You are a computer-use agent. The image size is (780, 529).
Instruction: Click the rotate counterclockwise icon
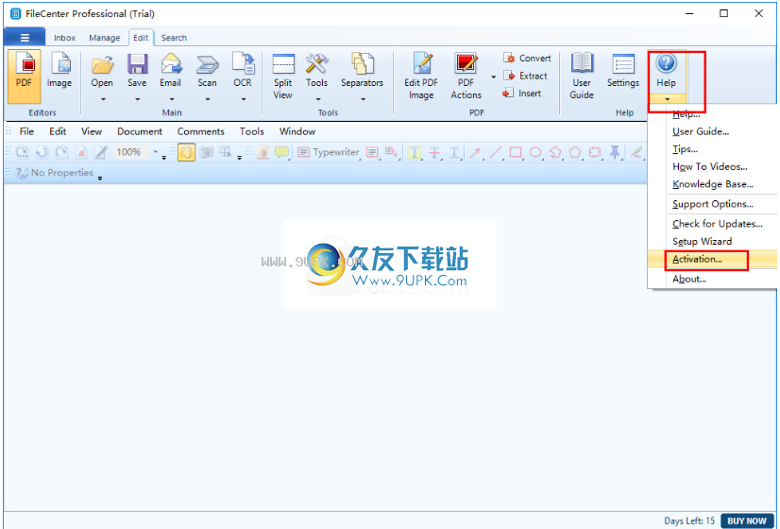(42, 152)
